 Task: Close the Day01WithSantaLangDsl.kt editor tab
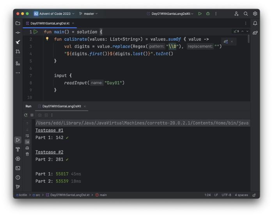click(73, 23)
